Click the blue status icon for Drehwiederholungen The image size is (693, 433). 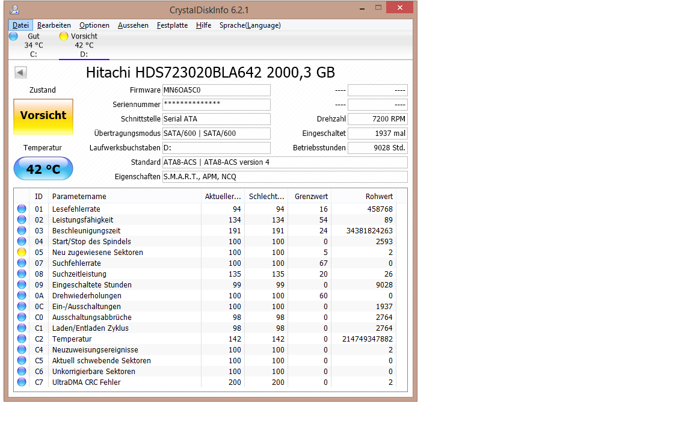(22, 295)
